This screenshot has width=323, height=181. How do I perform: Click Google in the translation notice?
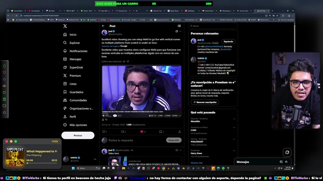click(x=124, y=46)
